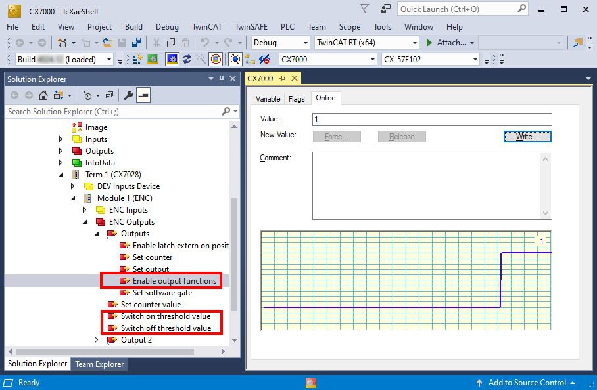Expand the ENC Inputs tree node

pyautogui.click(x=85, y=210)
